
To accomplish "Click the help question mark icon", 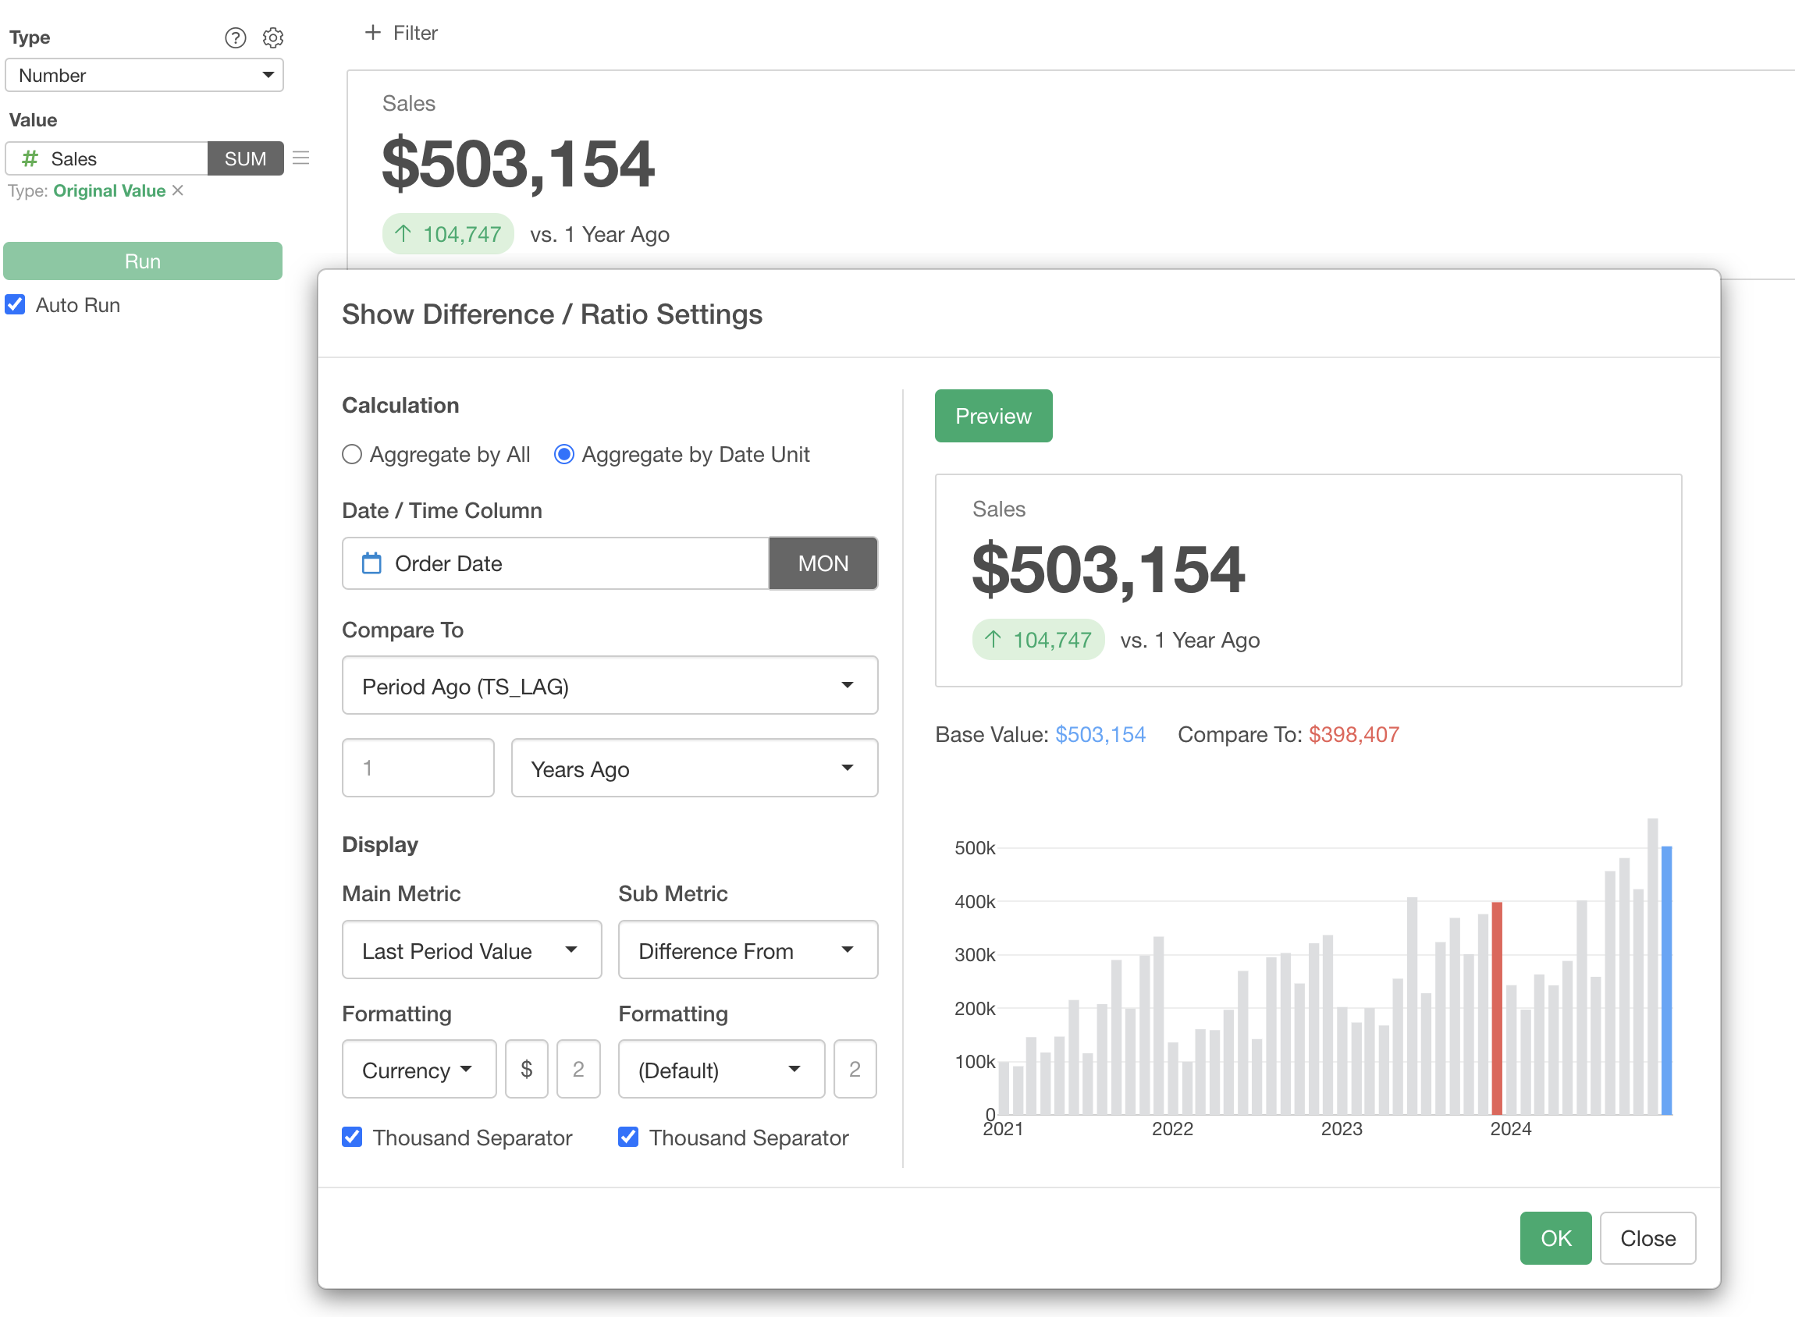I will [x=235, y=37].
